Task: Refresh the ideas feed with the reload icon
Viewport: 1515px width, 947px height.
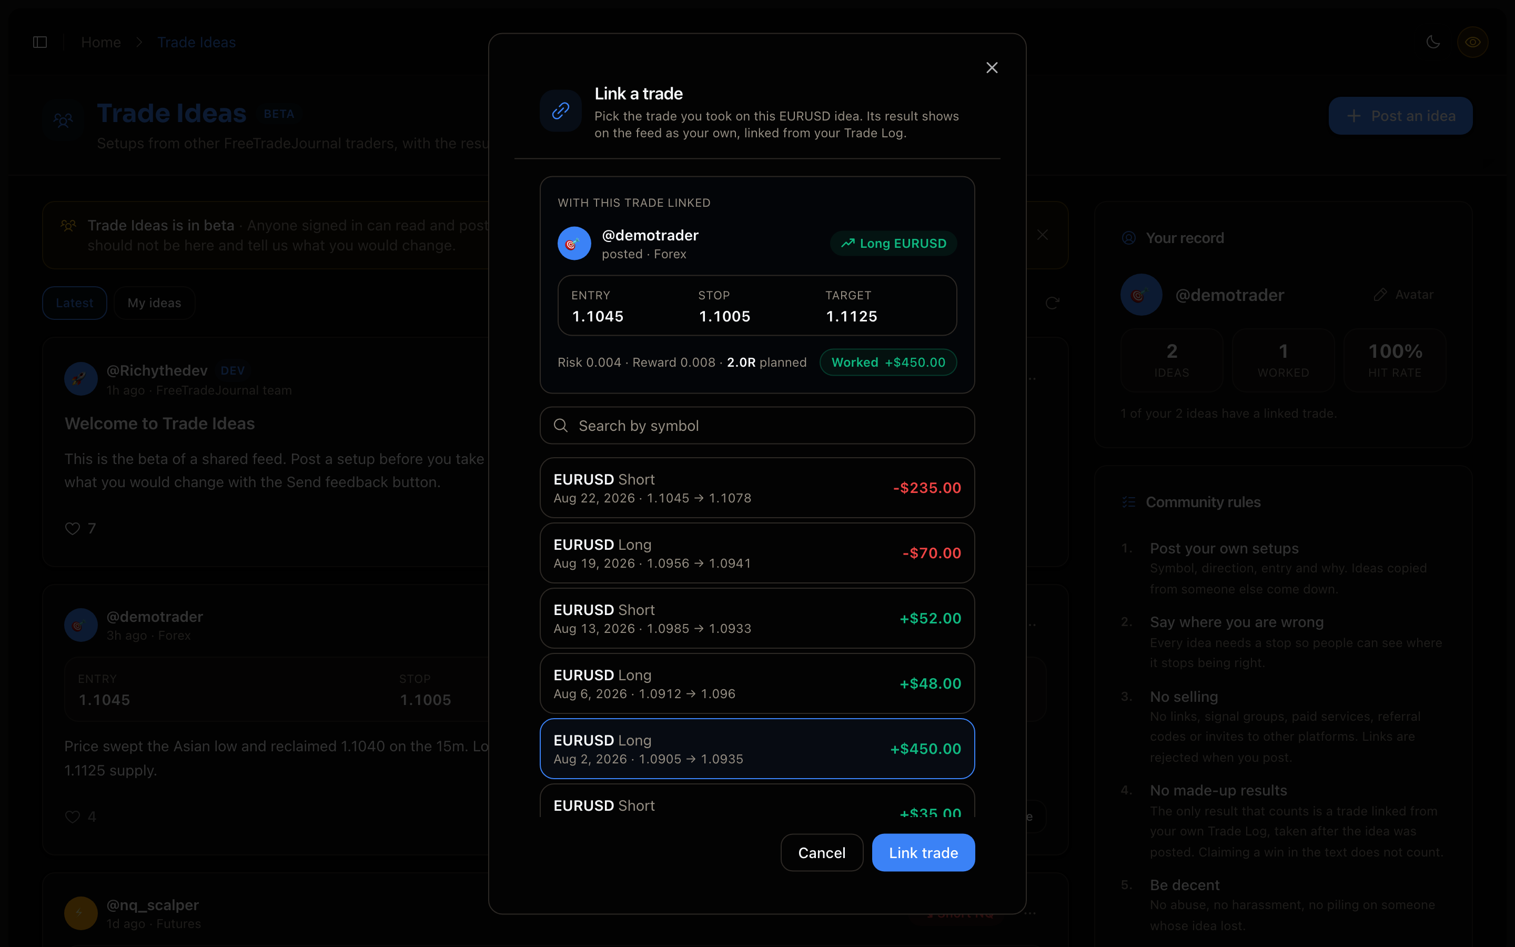Action: pyautogui.click(x=1053, y=303)
